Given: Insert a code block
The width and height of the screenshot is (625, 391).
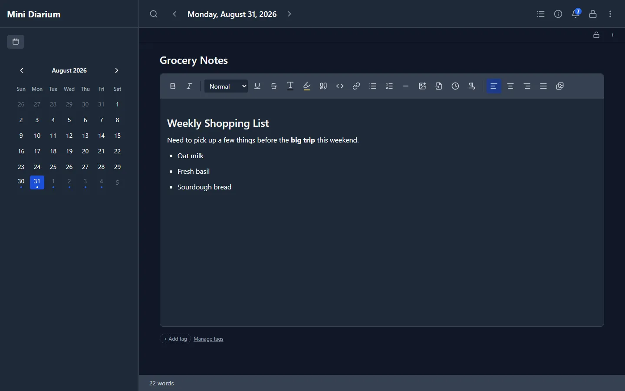Looking at the screenshot, I should tap(340, 86).
